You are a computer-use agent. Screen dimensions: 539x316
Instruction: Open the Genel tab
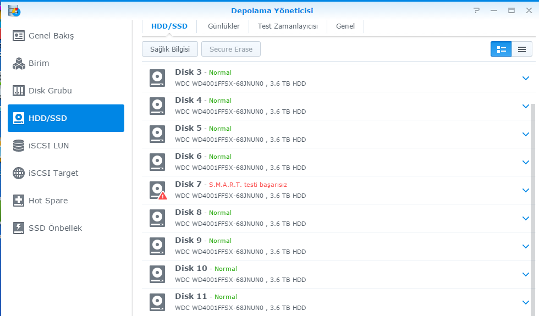click(345, 26)
